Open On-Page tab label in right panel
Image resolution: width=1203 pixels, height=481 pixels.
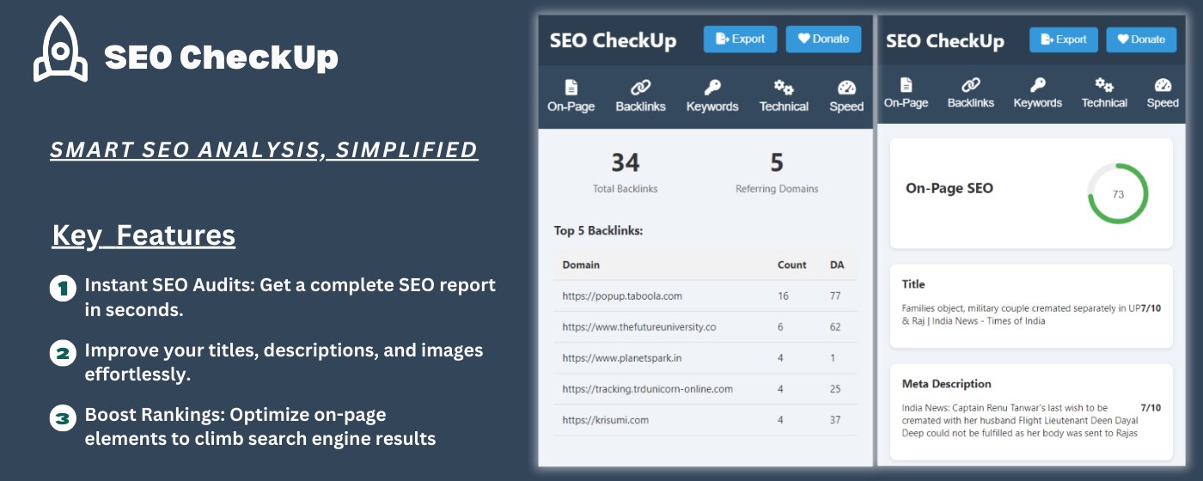coord(906,103)
